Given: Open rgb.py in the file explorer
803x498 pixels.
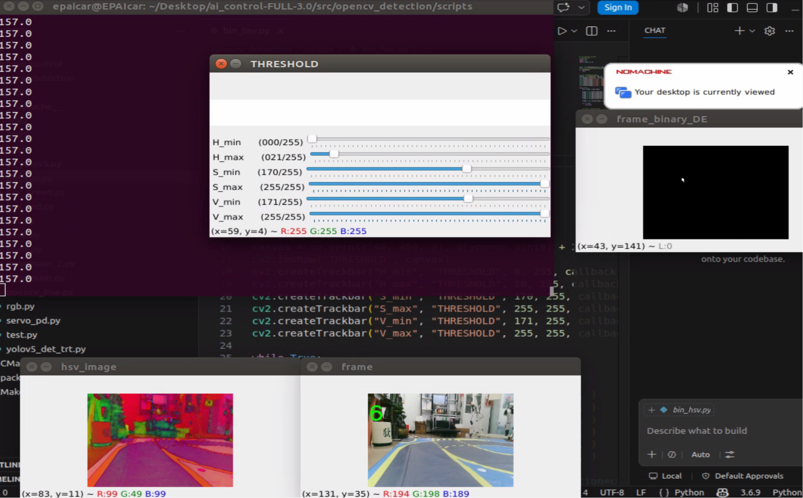Looking at the screenshot, I should coord(20,306).
